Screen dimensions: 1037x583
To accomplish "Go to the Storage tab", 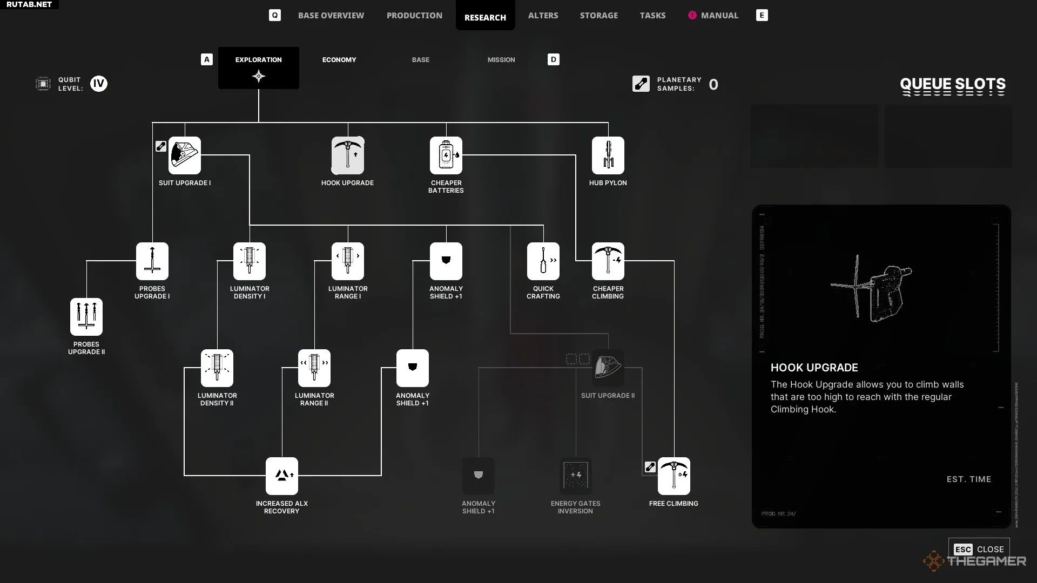I will click(x=599, y=16).
